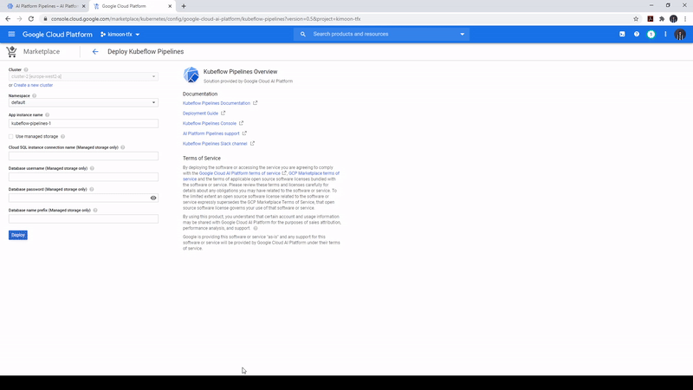693x390 pixels.
Task: Open Google Cloud AI Platform terms of service
Action: tap(240, 173)
